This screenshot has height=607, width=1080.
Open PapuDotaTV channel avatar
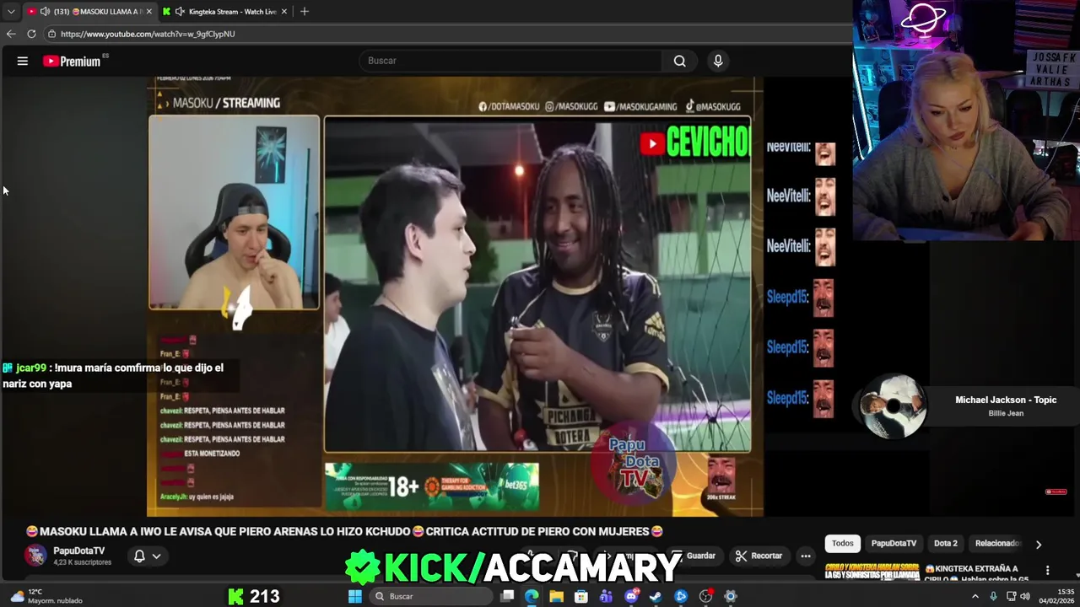pyautogui.click(x=35, y=556)
